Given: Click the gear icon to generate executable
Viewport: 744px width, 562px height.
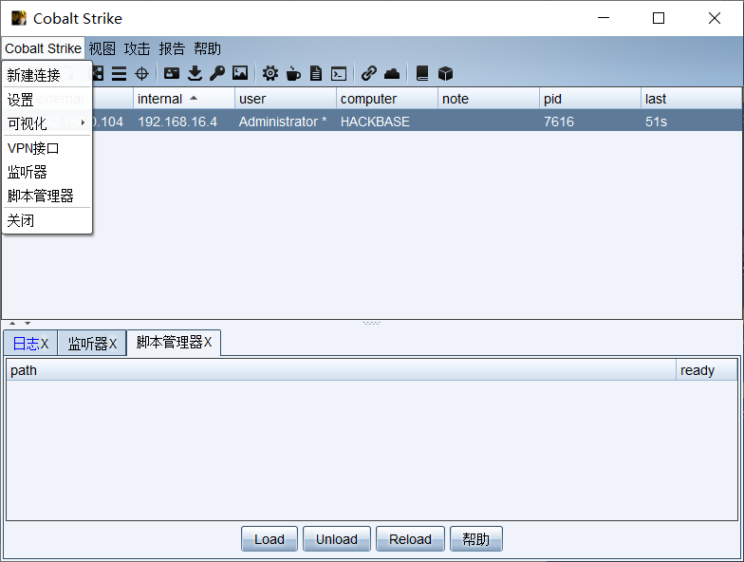Looking at the screenshot, I should pos(270,73).
